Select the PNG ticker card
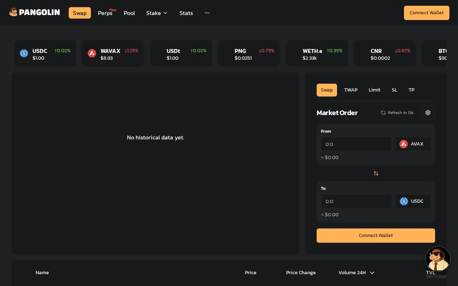The image size is (458, 286). (x=249, y=53)
